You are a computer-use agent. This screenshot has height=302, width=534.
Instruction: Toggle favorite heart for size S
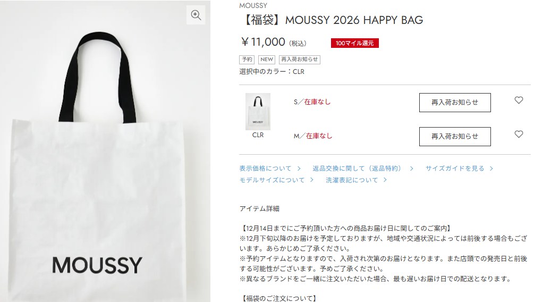point(519,100)
